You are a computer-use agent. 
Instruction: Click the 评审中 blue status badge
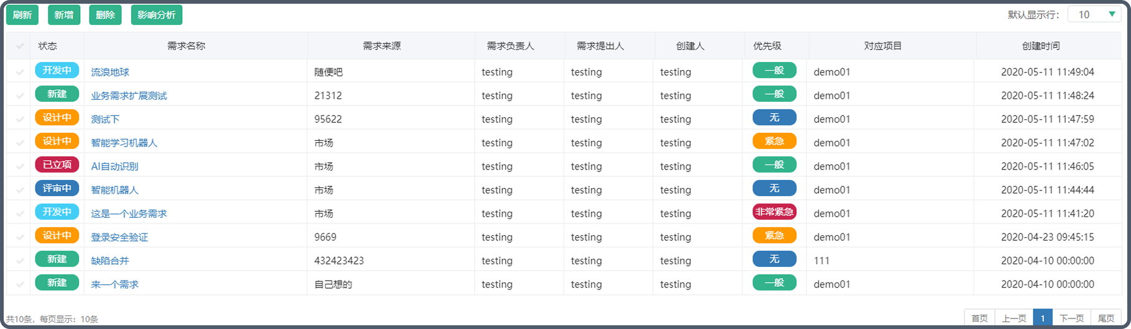coord(57,189)
